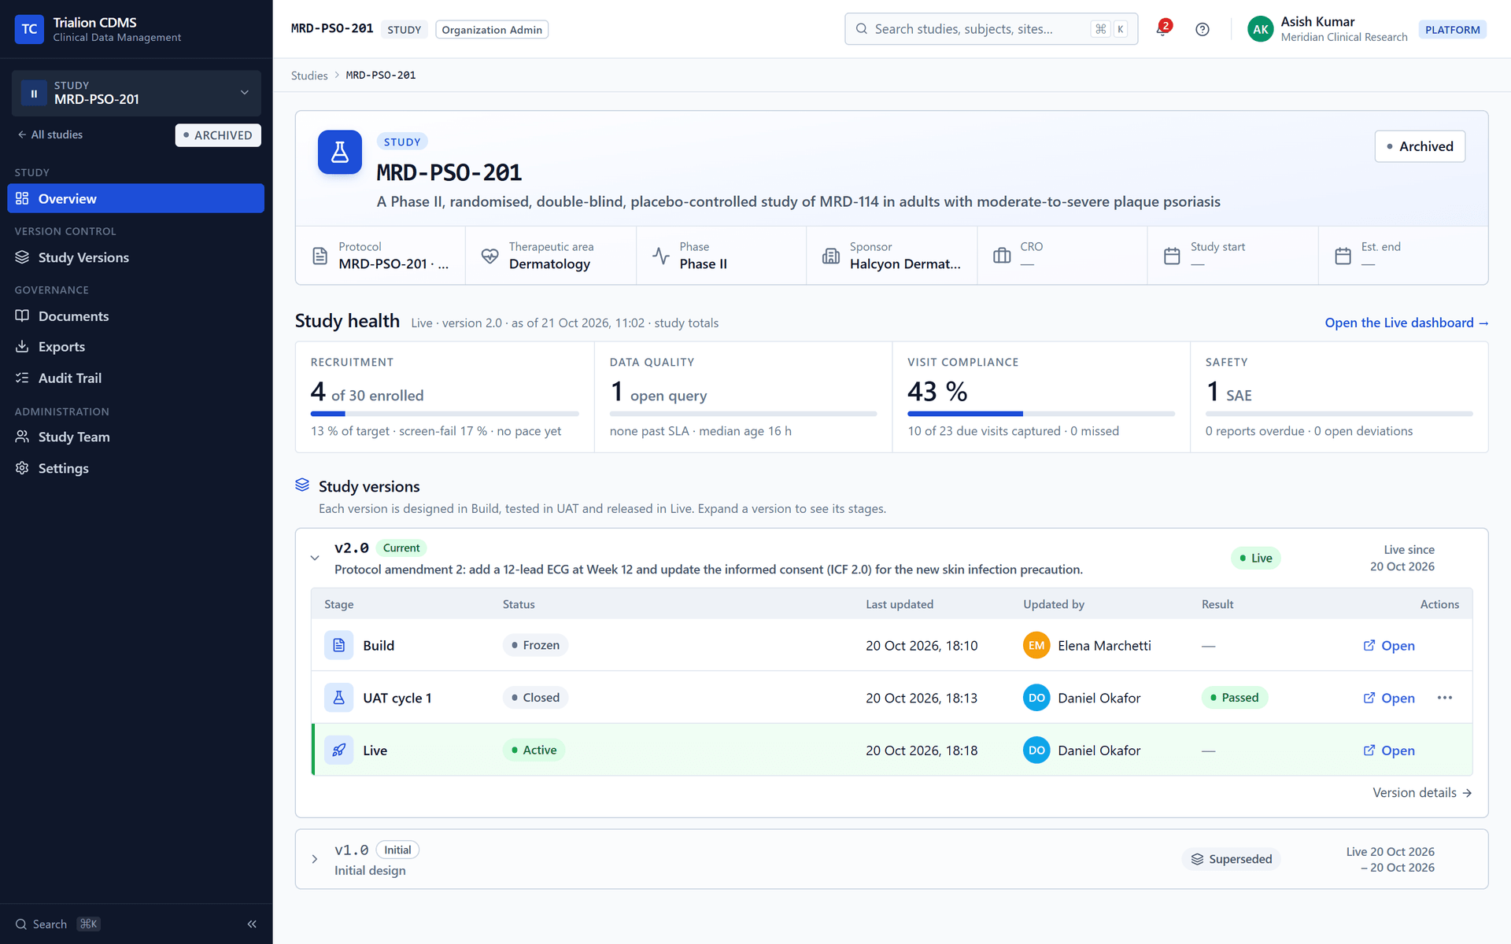Click the Live stage rocket icon

click(x=338, y=750)
